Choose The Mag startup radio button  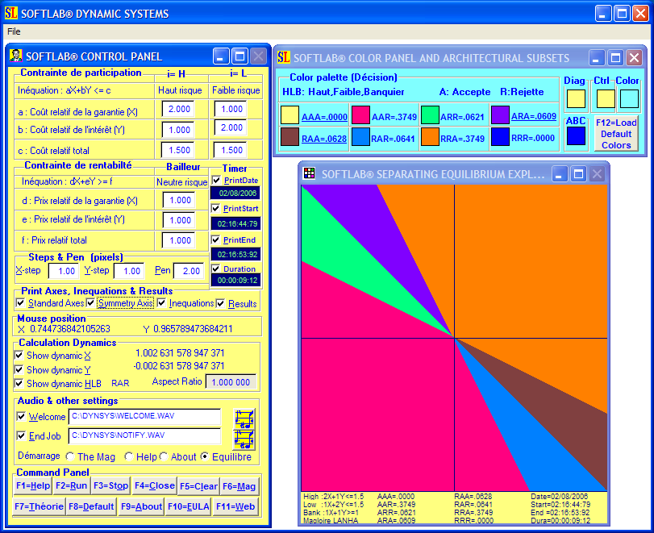pyautogui.click(x=70, y=456)
